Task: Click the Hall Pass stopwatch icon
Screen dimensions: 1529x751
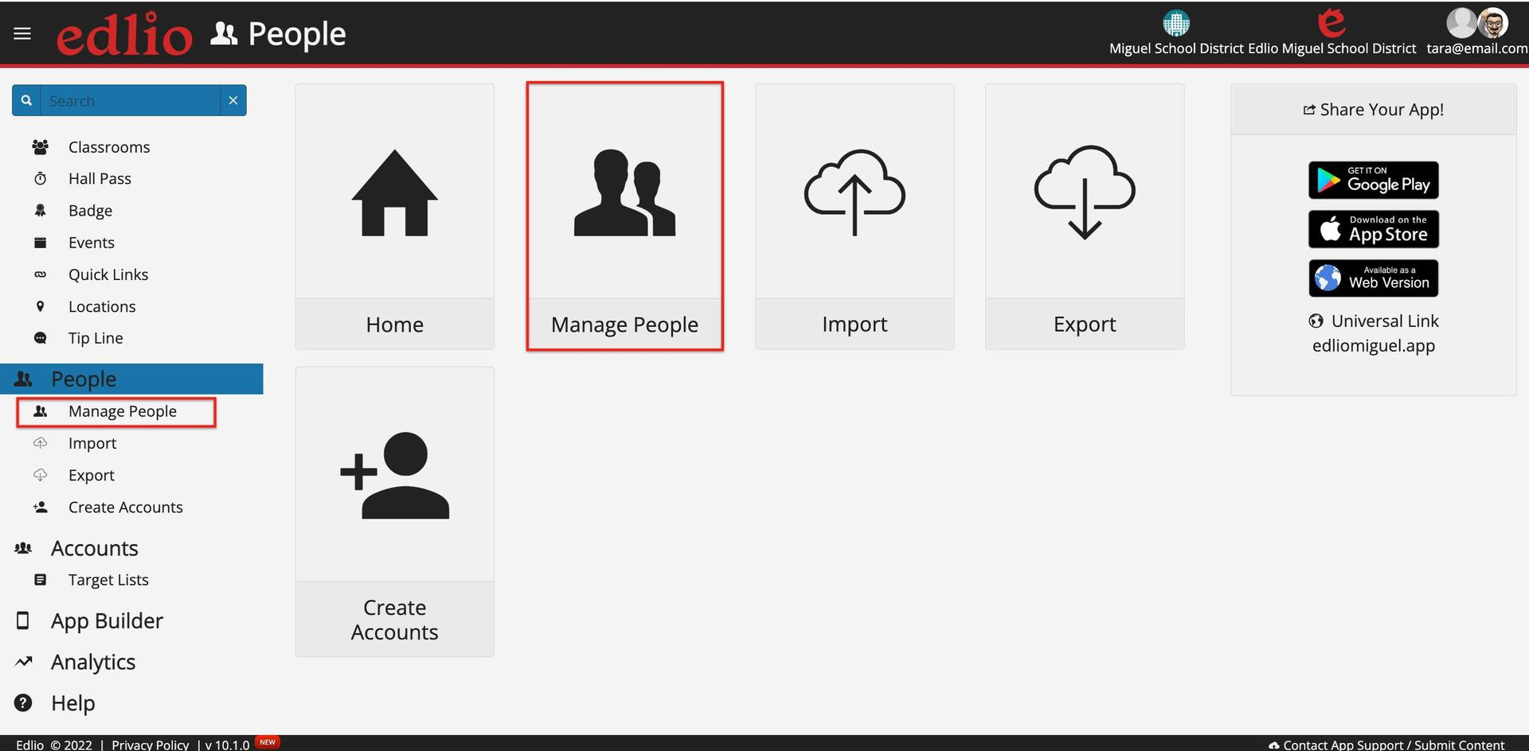Action: 40,178
